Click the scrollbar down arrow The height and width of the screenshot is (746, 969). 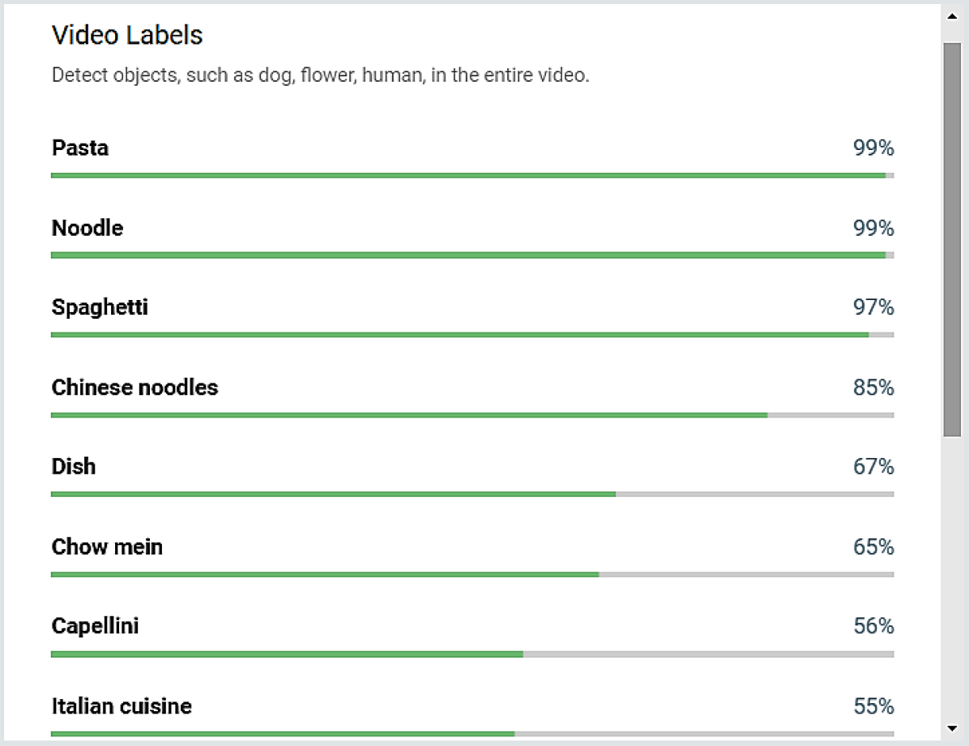point(952,728)
